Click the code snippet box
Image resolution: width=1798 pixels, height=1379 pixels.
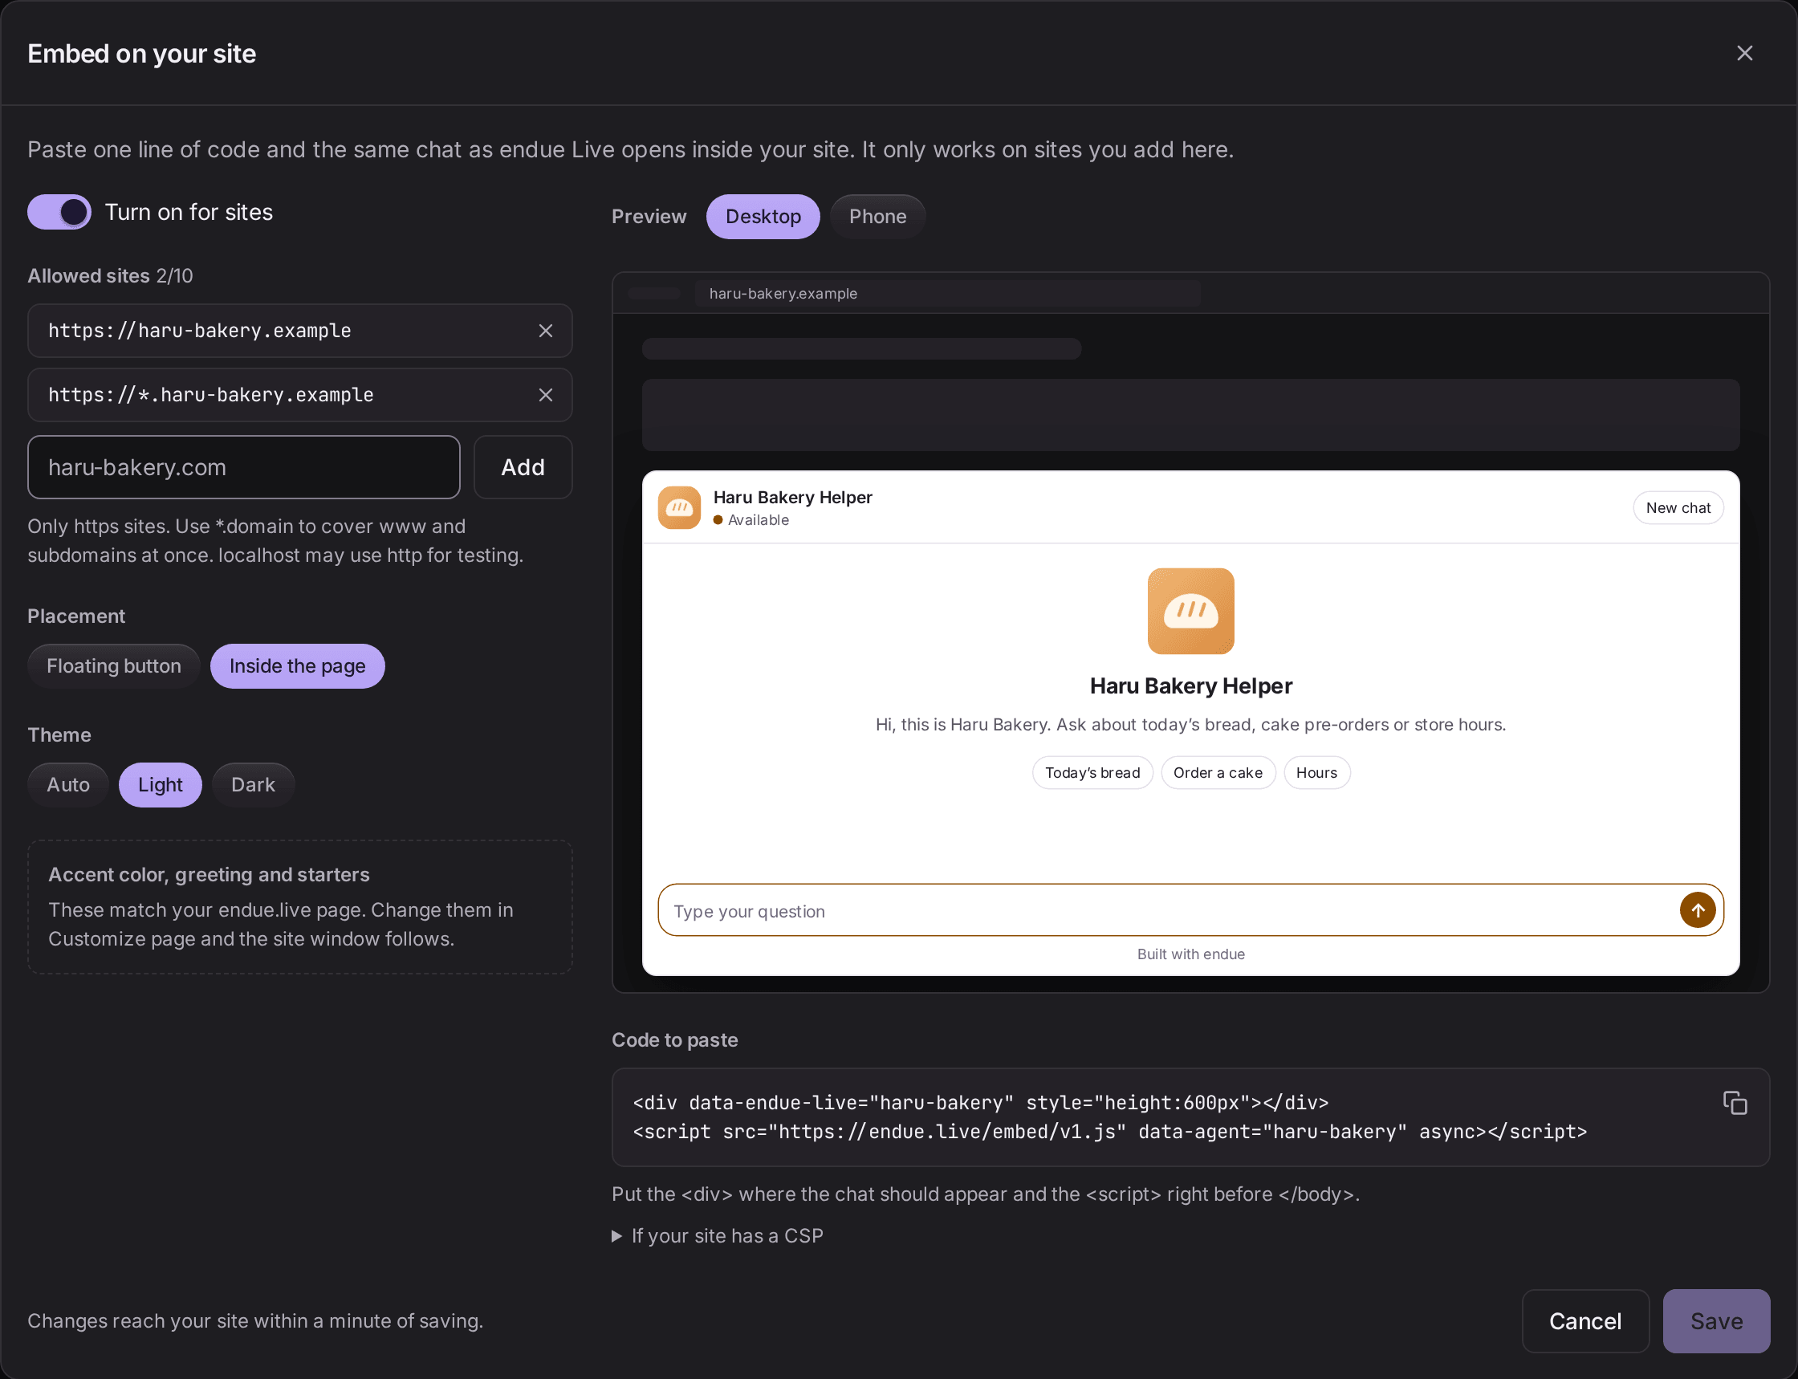(x=1190, y=1117)
